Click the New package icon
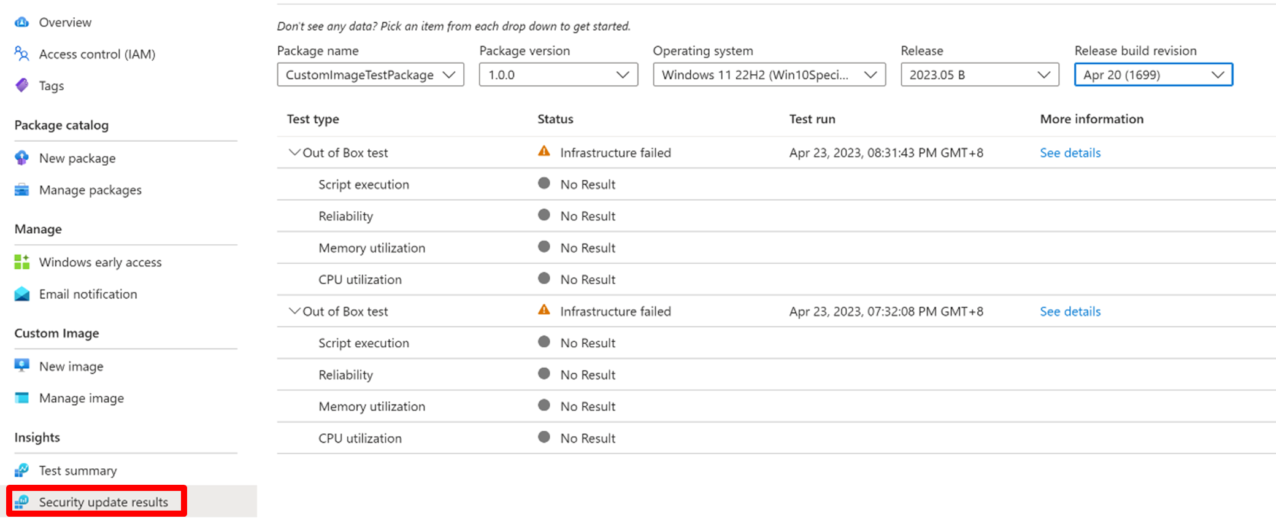This screenshot has height=521, width=1276. 22,158
